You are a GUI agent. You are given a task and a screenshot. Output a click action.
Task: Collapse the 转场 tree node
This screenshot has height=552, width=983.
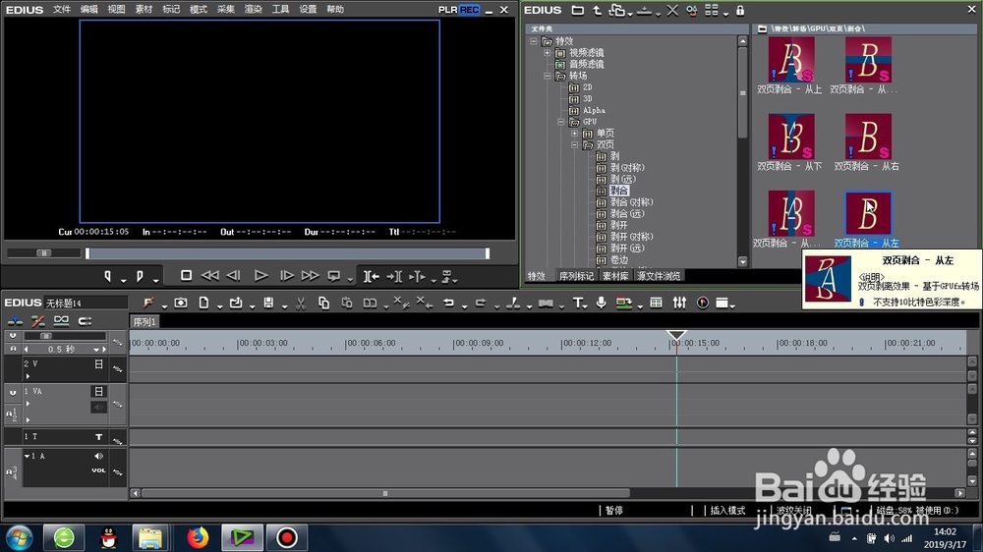click(548, 76)
